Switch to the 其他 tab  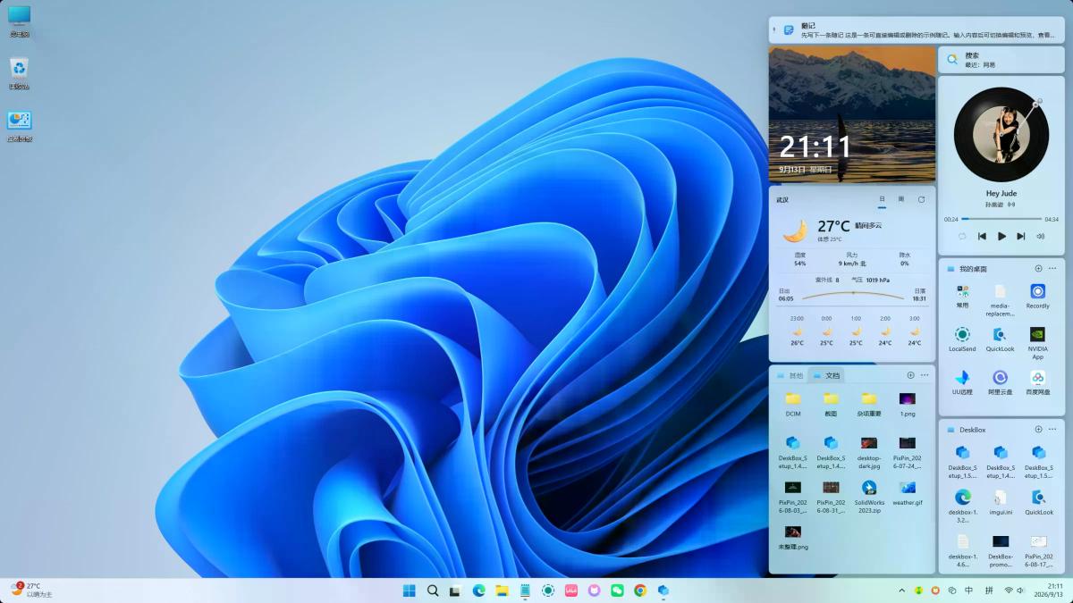(790, 375)
